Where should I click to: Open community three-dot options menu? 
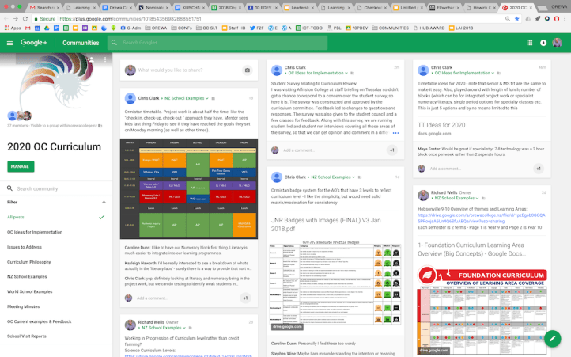pos(105,59)
